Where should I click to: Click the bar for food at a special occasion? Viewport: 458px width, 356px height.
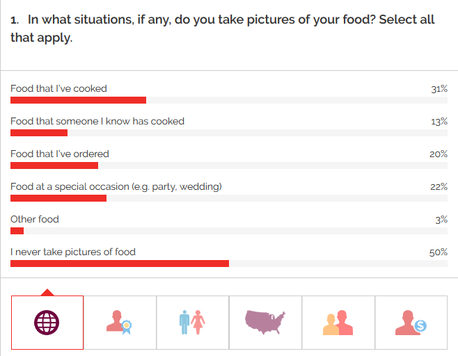click(x=58, y=198)
